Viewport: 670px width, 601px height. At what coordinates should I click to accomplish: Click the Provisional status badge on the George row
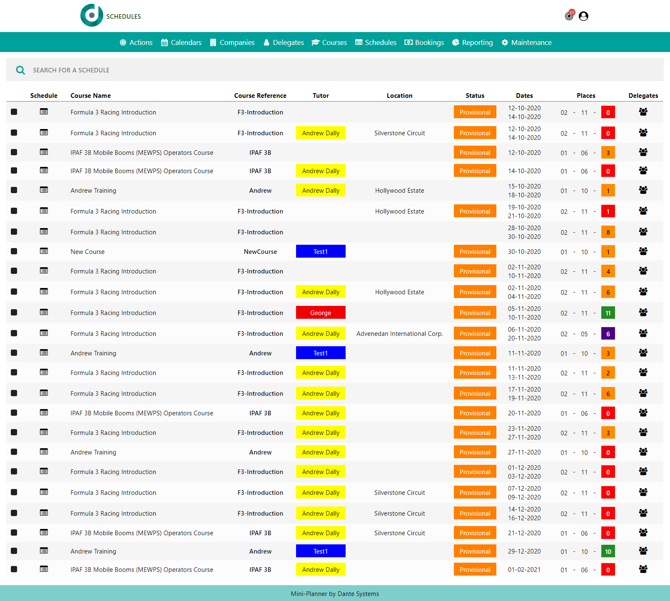click(475, 313)
